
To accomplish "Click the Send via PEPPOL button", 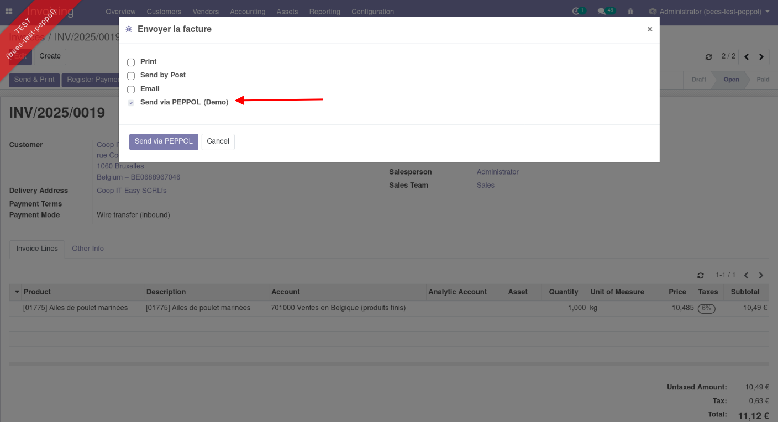I will tap(164, 141).
